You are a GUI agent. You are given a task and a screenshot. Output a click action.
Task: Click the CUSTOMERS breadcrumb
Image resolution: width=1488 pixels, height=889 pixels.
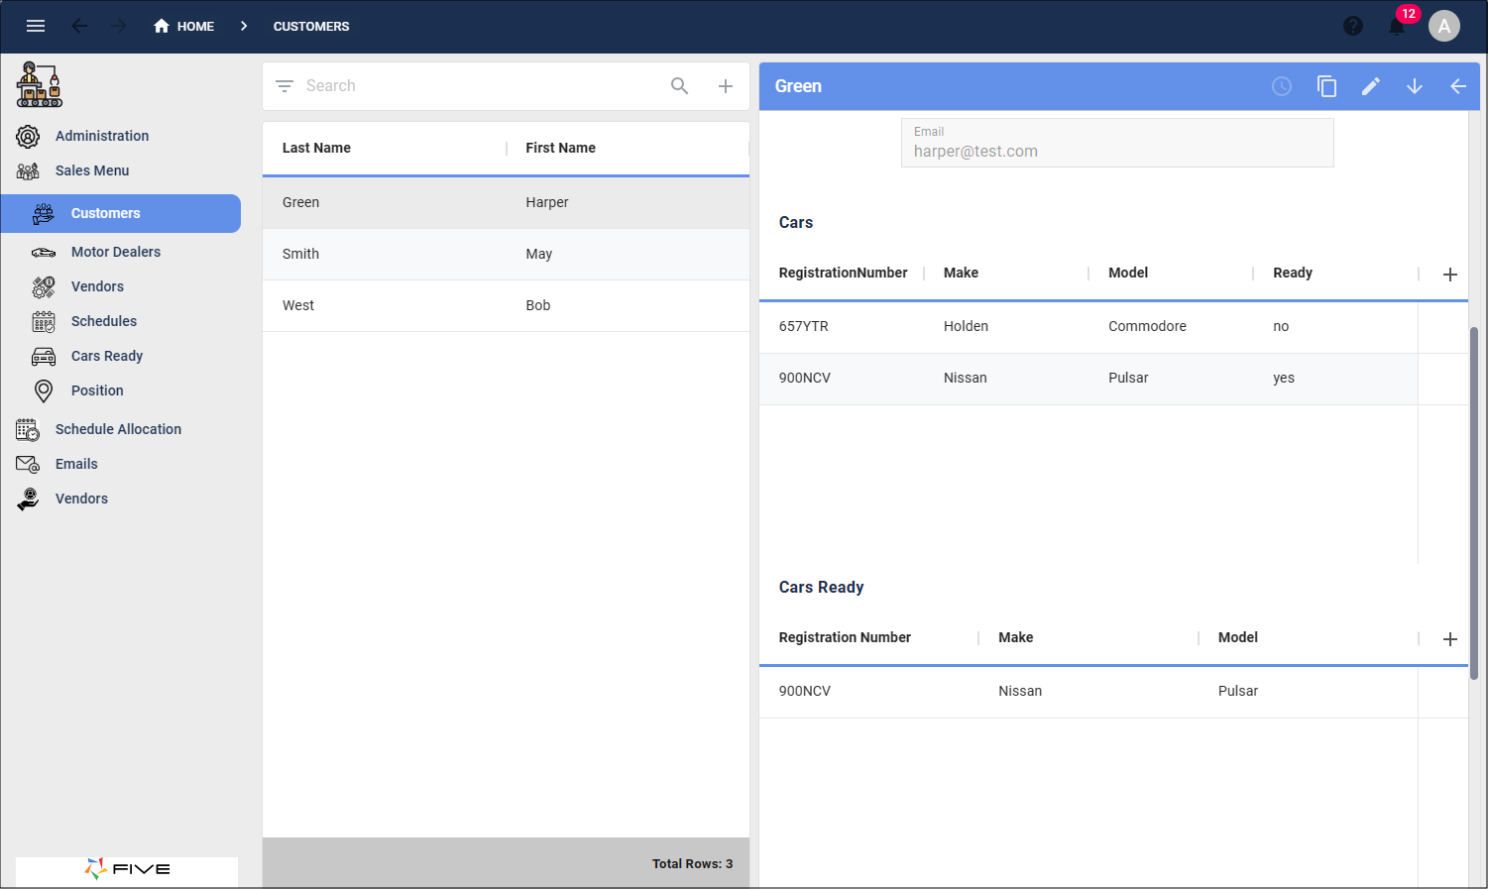point(311,27)
